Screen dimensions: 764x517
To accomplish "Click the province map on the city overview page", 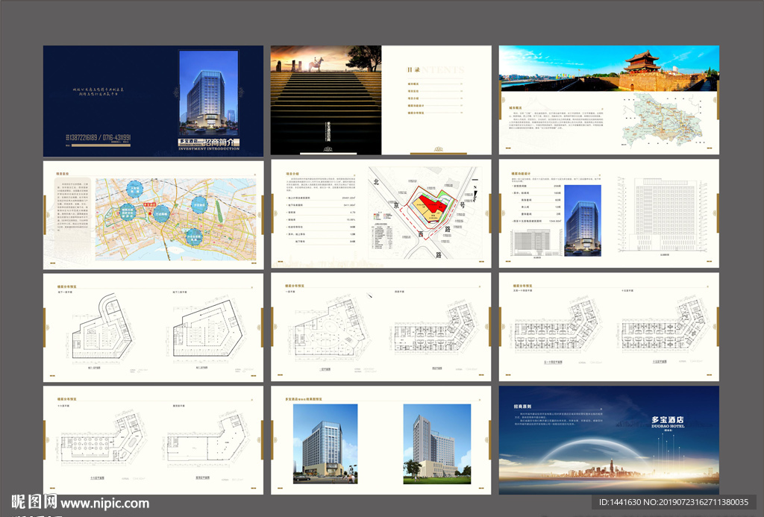I will coord(666,125).
